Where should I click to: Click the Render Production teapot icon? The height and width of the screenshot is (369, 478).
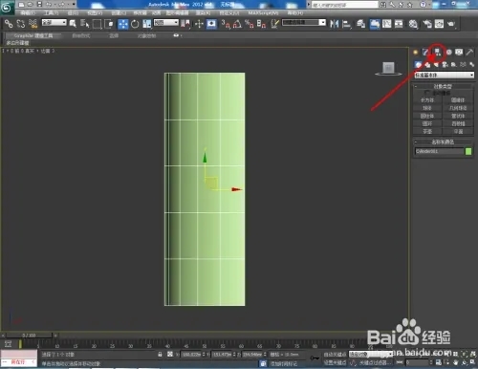click(451, 24)
